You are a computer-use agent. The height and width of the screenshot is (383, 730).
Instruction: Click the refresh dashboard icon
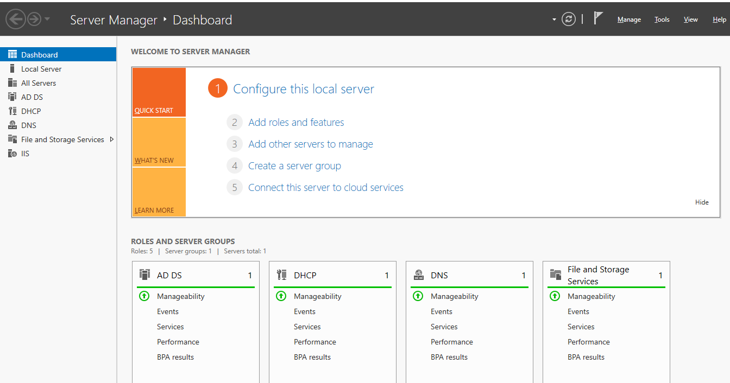coord(569,20)
